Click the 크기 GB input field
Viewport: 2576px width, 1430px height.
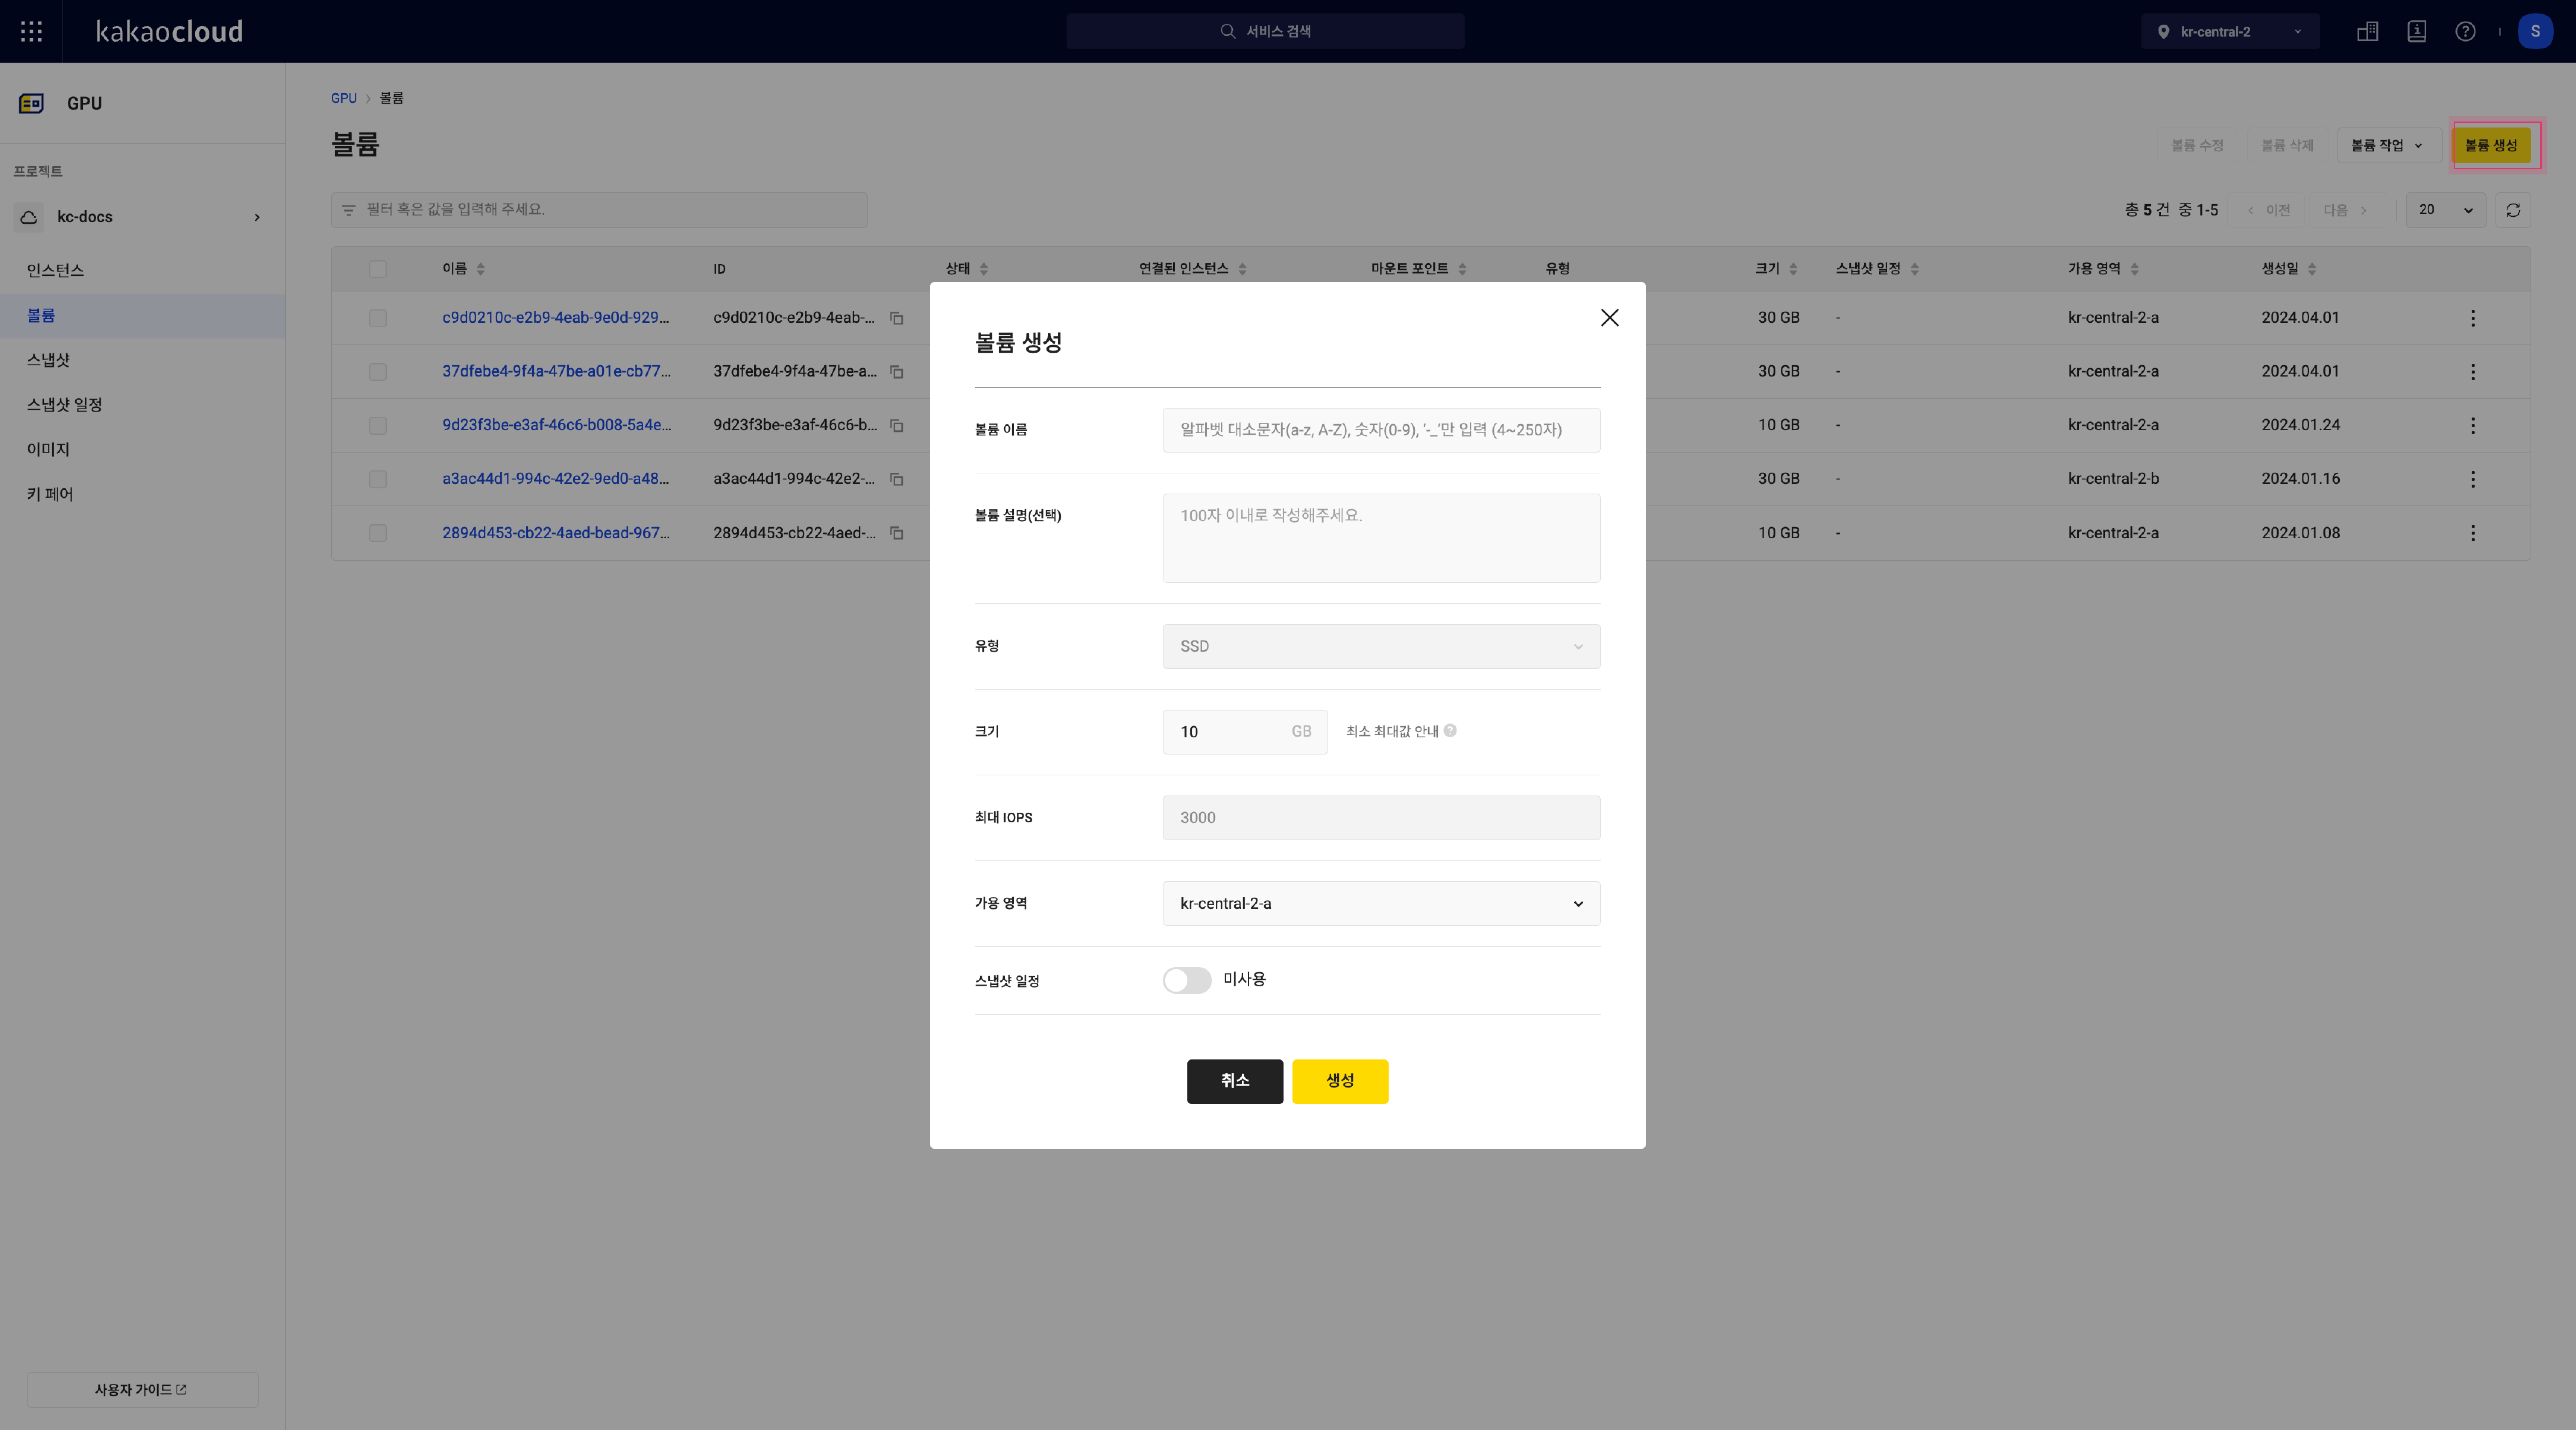pyautogui.click(x=1245, y=732)
